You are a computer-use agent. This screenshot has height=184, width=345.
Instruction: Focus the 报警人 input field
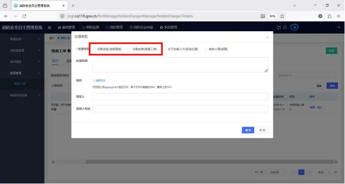coord(180,97)
